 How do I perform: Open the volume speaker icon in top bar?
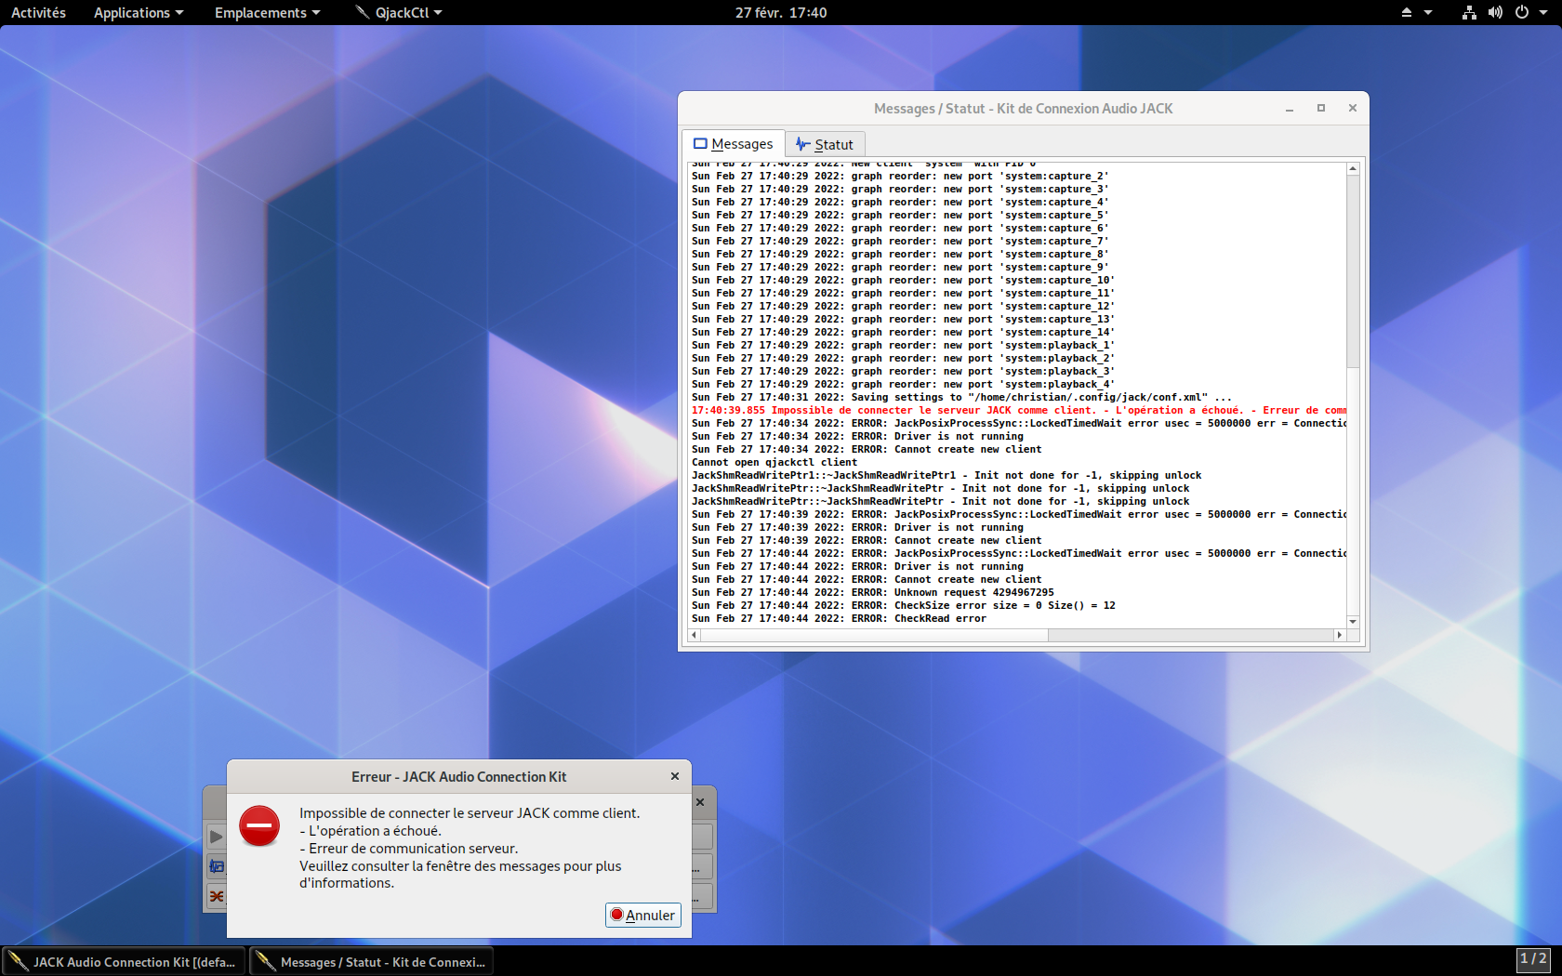pyautogui.click(x=1495, y=12)
